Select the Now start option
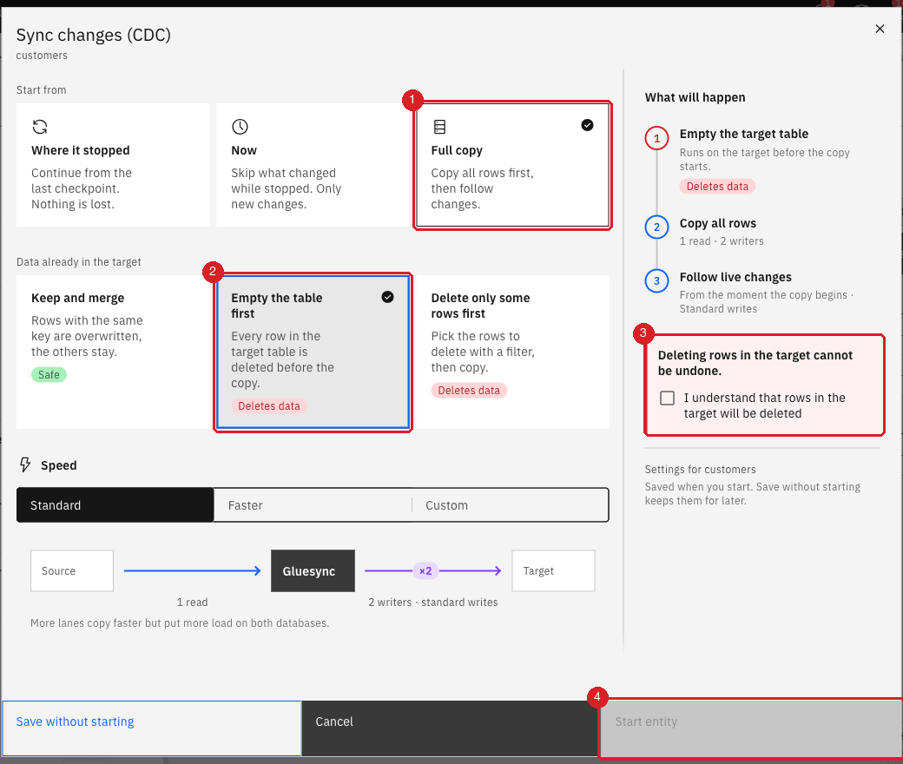 (x=313, y=165)
